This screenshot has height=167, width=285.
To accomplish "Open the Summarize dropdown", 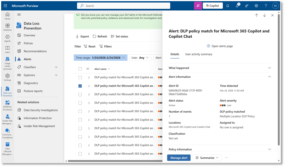I will coord(207,158).
